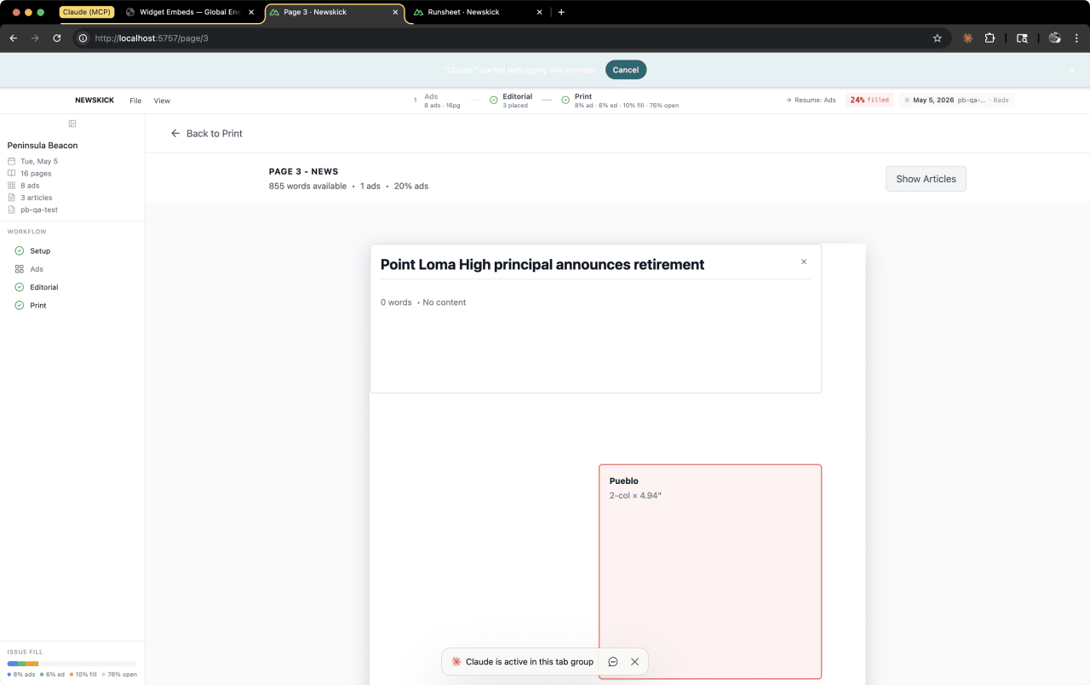Go back in browser history
1090x685 pixels.
[14, 38]
